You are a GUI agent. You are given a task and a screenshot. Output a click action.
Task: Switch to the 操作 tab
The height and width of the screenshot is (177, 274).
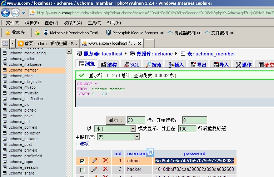(x=243, y=64)
